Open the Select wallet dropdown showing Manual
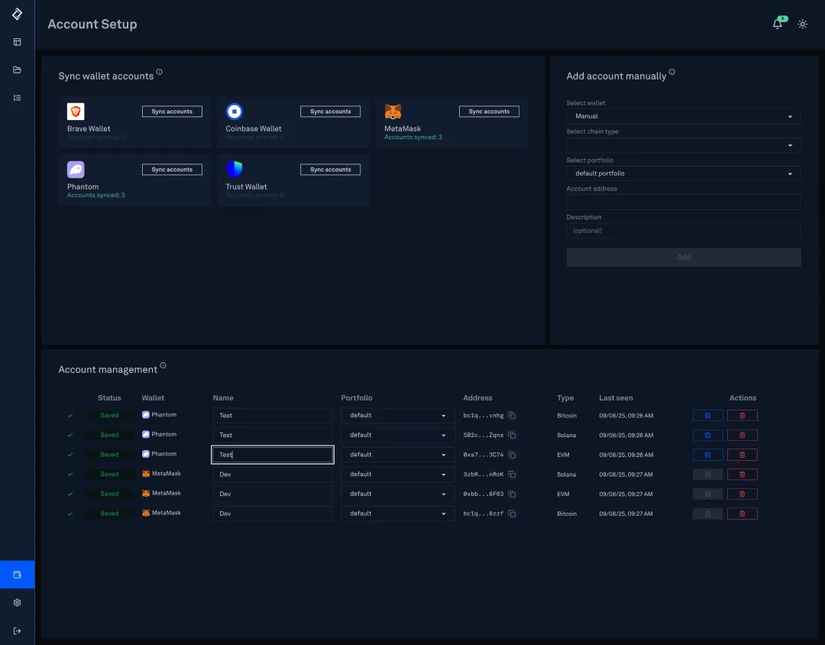 [x=683, y=115]
